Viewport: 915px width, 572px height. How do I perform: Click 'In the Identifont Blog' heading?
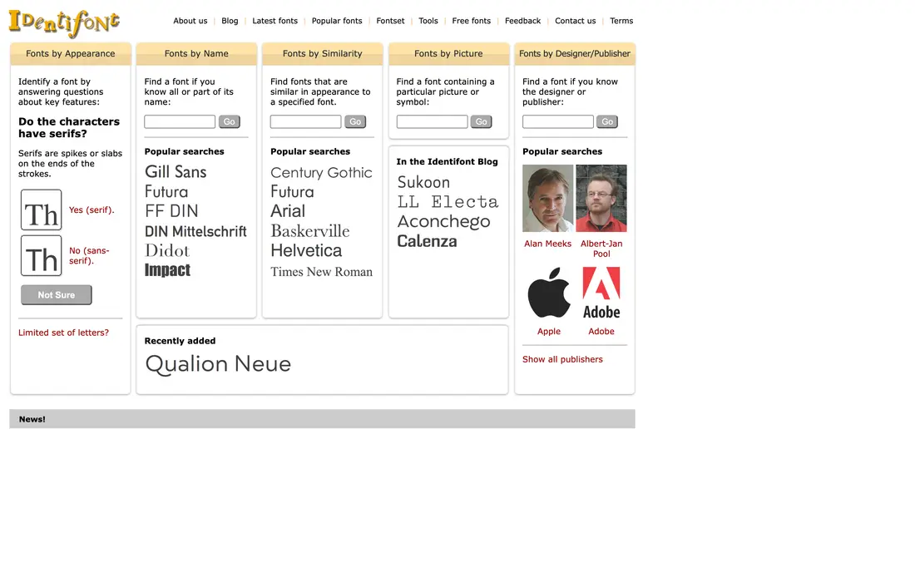(x=447, y=162)
